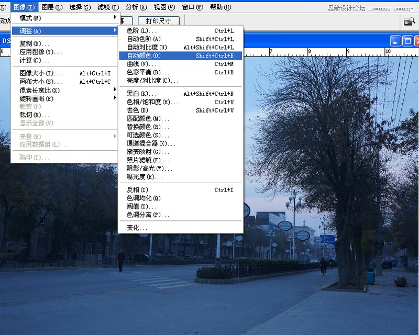Click 去色 (Desaturate) command
419x335 pixels.
point(181,110)
